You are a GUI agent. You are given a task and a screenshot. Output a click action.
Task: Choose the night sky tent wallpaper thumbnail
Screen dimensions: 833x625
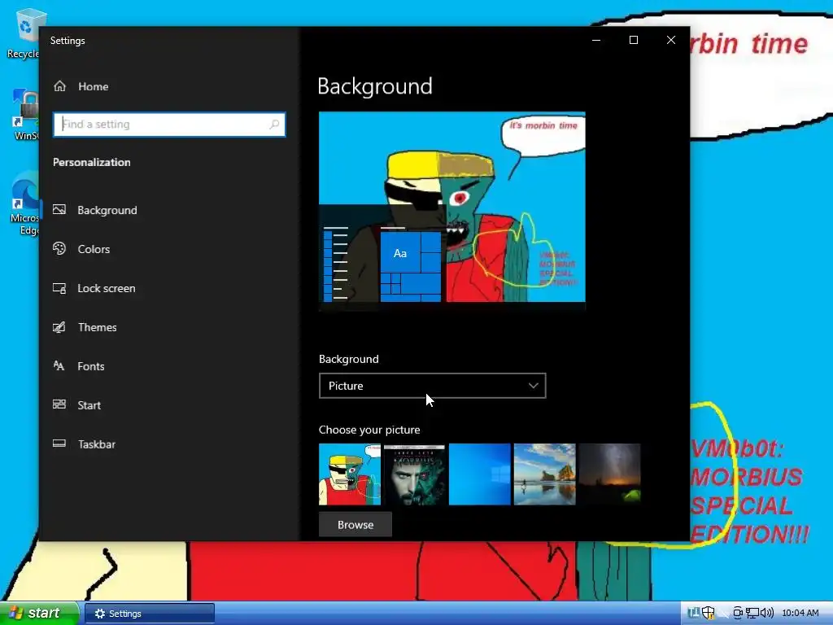[610, 474]
